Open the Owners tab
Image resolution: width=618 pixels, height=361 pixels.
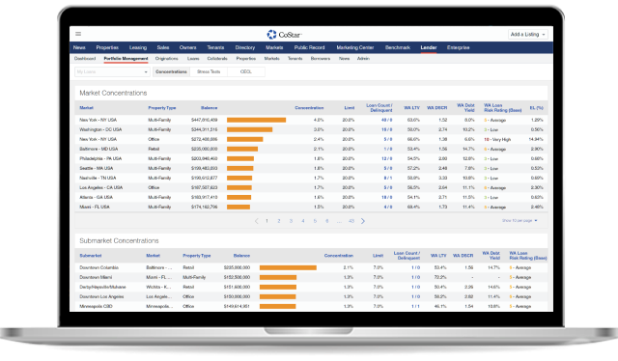tap(188, 47)
